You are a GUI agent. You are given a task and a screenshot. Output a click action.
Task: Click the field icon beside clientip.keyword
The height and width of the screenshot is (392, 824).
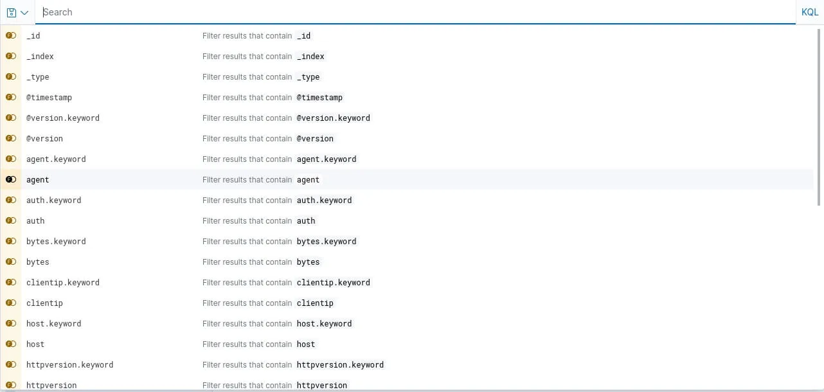point(11,283)
